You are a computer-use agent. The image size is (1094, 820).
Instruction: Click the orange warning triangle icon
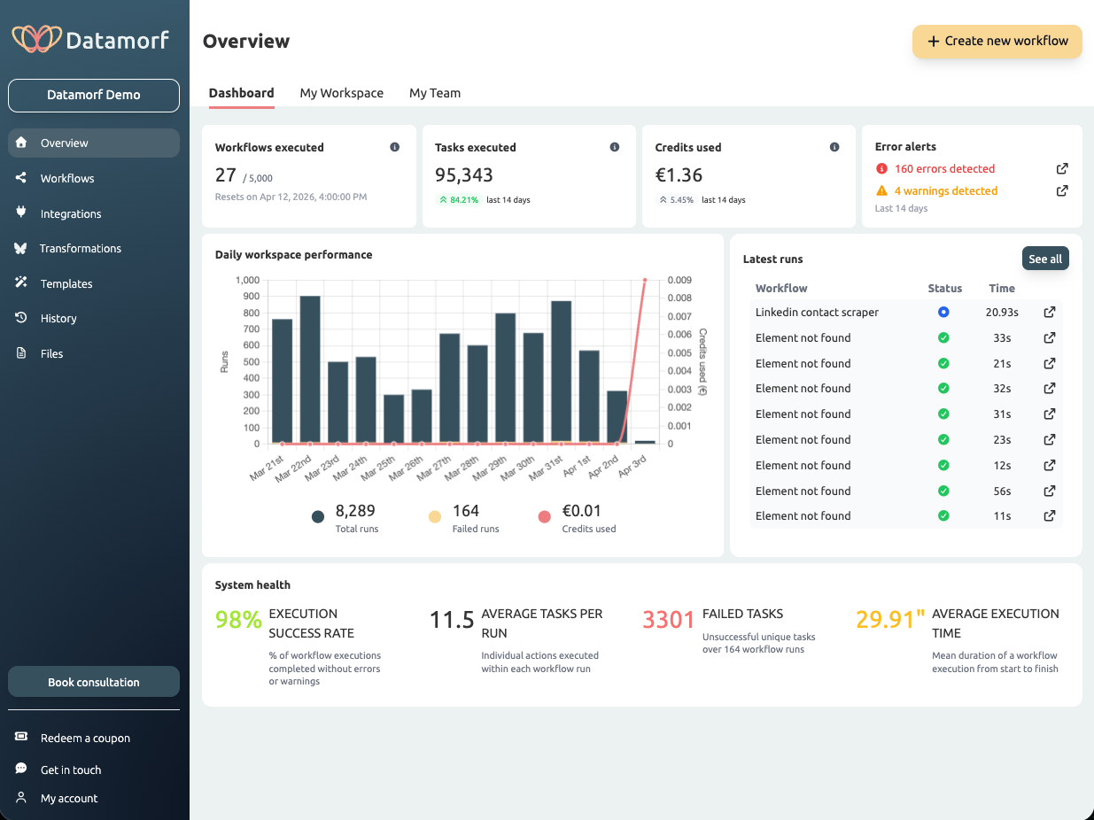coord(881,190)
